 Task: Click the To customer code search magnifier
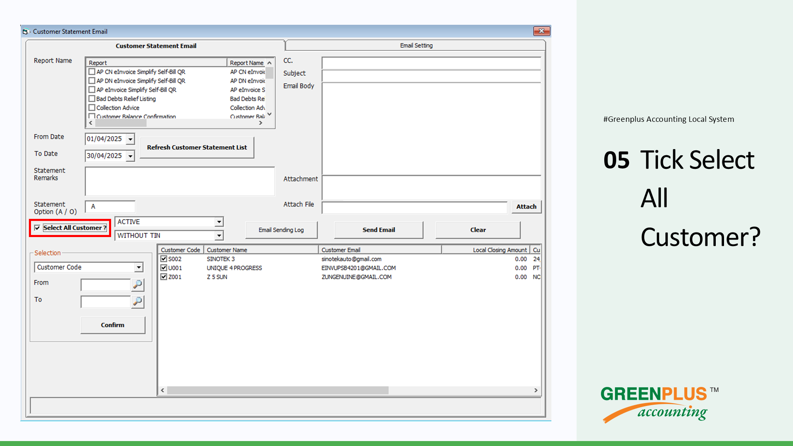(x=138, y=302)
